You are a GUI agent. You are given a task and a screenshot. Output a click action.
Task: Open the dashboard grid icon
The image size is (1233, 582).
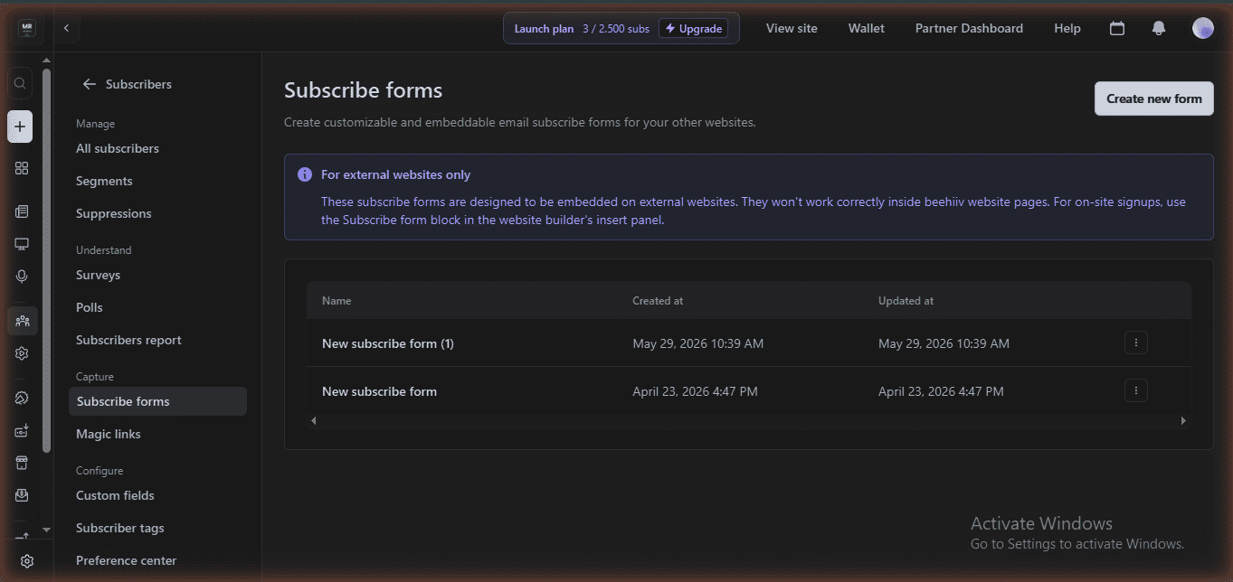click(22, 168)
